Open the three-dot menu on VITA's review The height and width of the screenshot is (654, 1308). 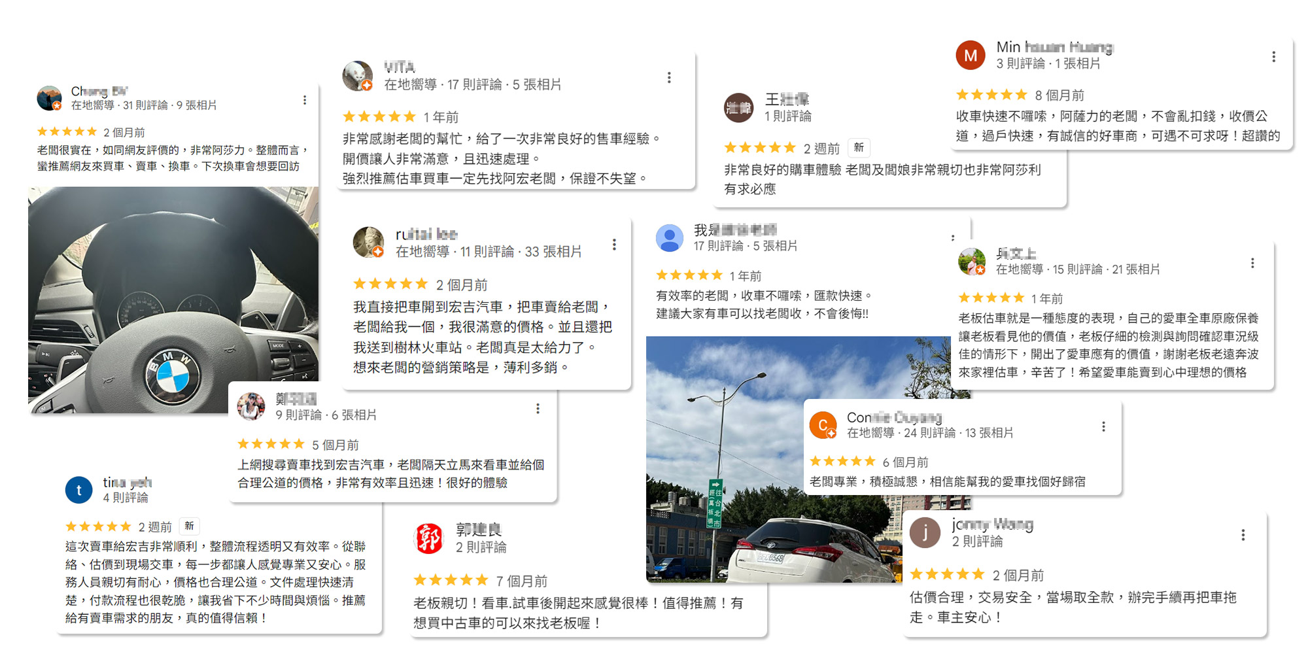point(669,78)
